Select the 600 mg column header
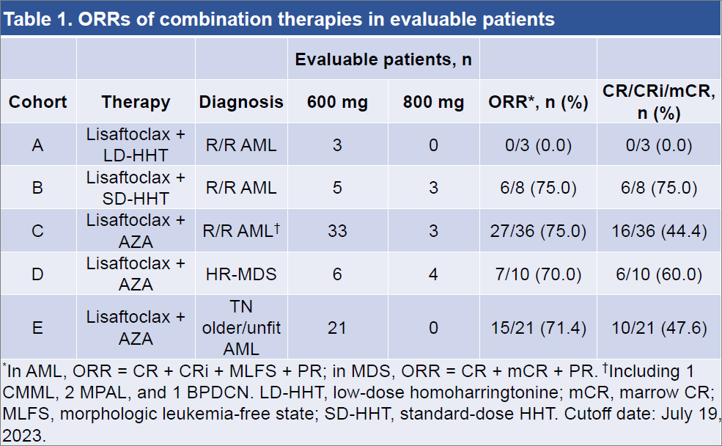This screenshot has height=446, width=722. [x=337, y=102]
